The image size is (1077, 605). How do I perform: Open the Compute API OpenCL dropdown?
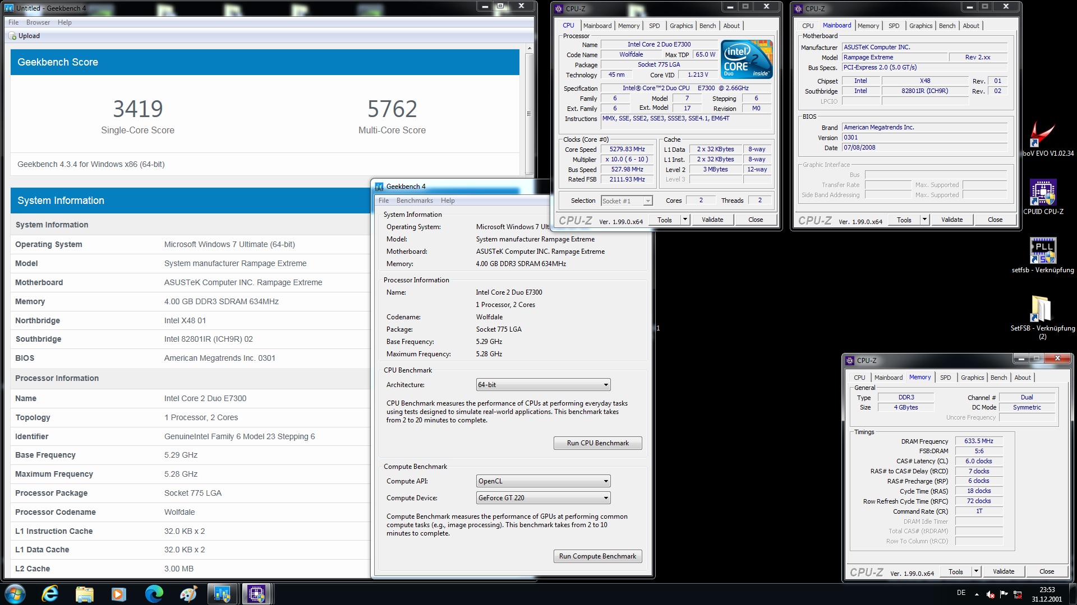[543, 481]
